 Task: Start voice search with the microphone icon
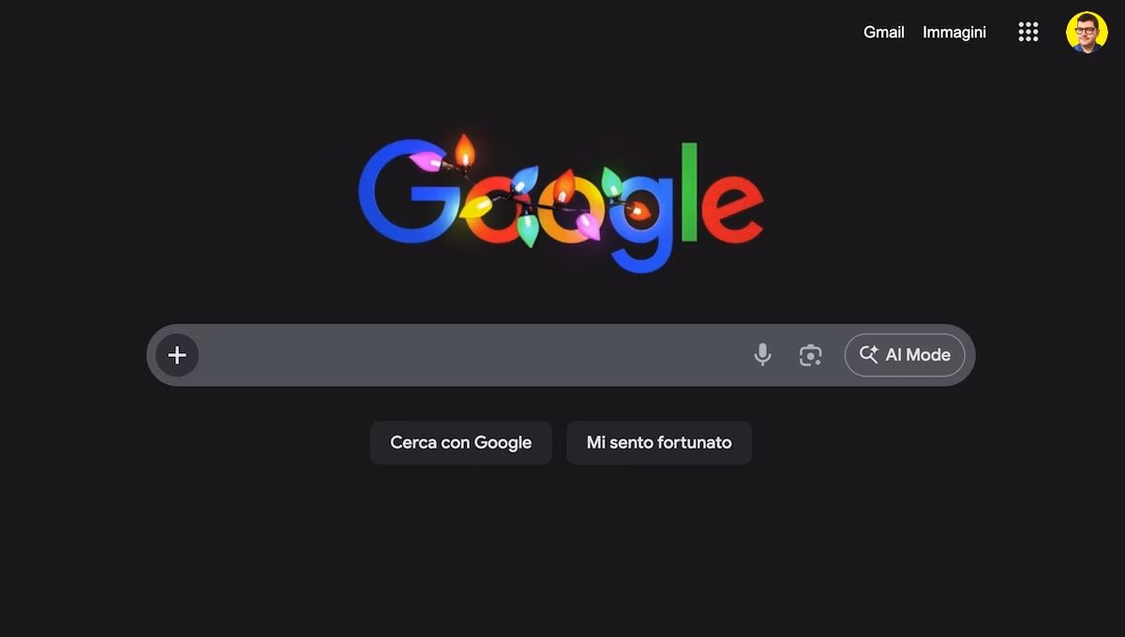pos(763,355)
